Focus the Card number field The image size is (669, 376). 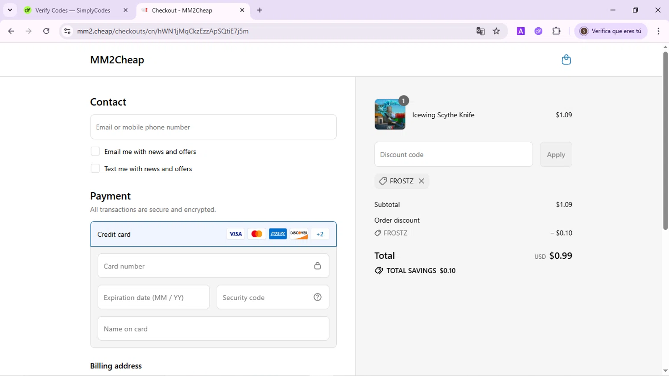coord(213,266)
